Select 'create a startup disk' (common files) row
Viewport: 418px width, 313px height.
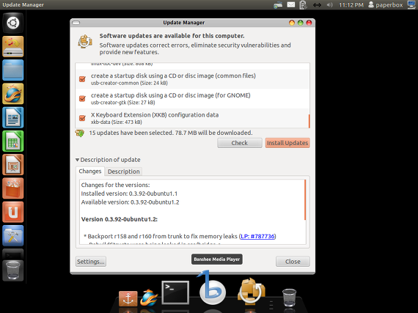point(192,79)
